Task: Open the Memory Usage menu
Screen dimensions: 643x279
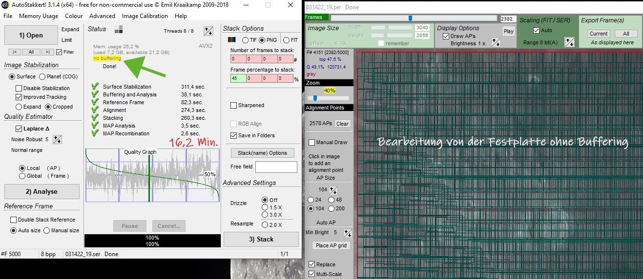Action: 39,16
